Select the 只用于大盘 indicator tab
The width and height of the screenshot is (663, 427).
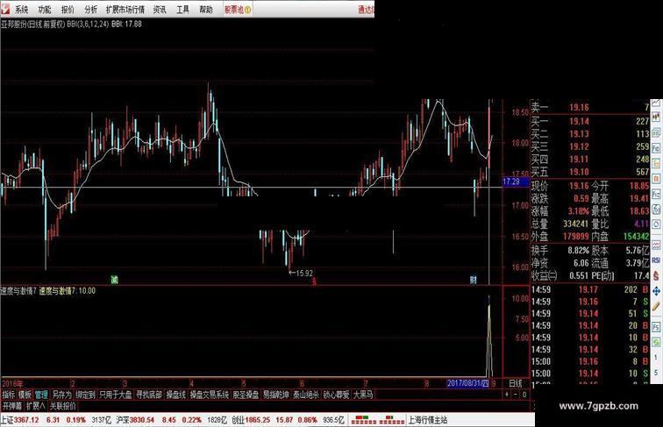116,395
